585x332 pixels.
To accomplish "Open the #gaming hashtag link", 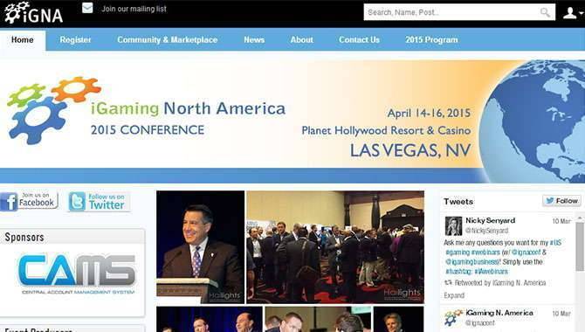I will (x=457, y=252).
